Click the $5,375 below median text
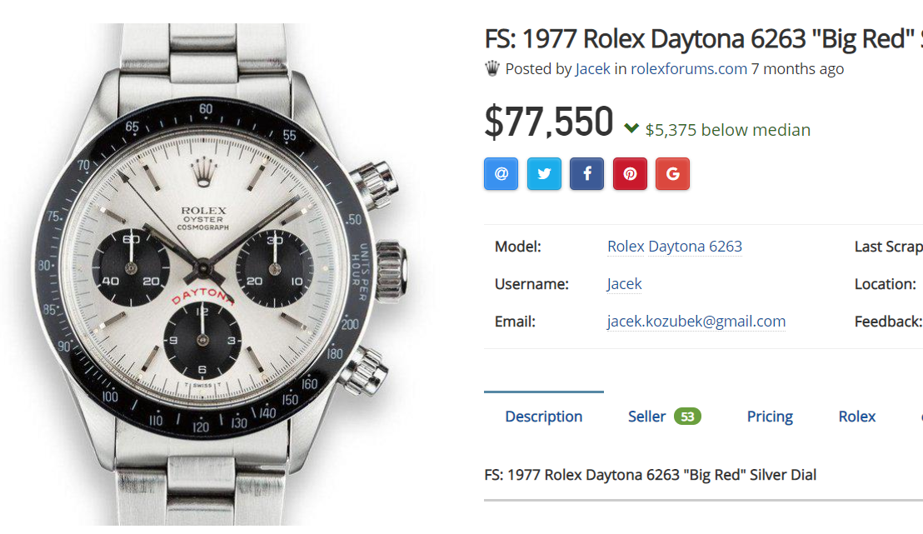Screen dimensions: 923x534 pos(727,130)
